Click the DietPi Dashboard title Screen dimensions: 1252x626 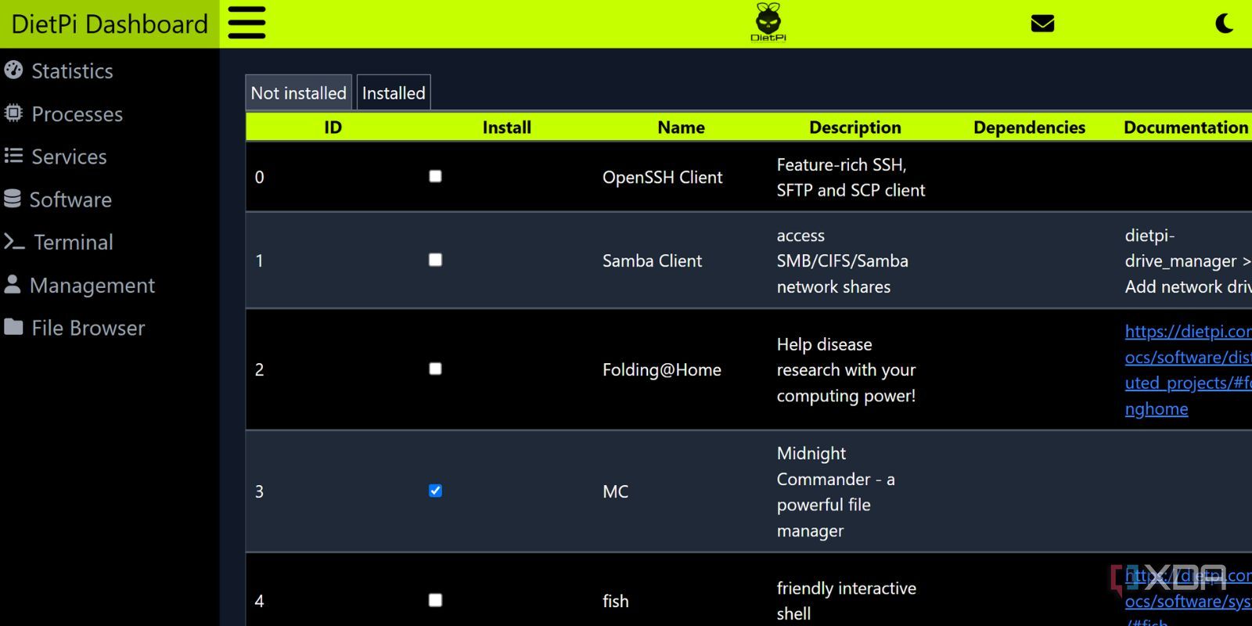point(110,24)
